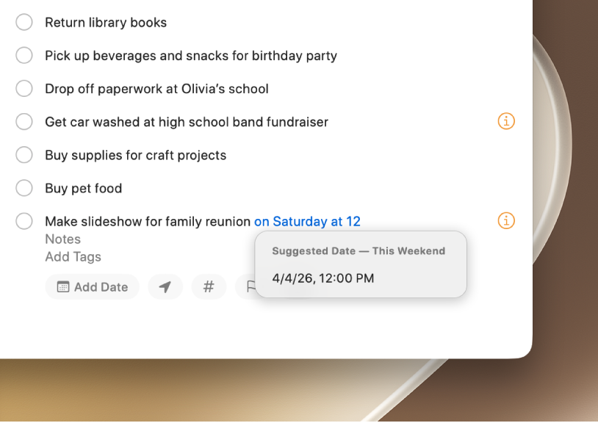Click Suggested Date — This Weekend header
The image size is (598, 423).
[359, 251]
